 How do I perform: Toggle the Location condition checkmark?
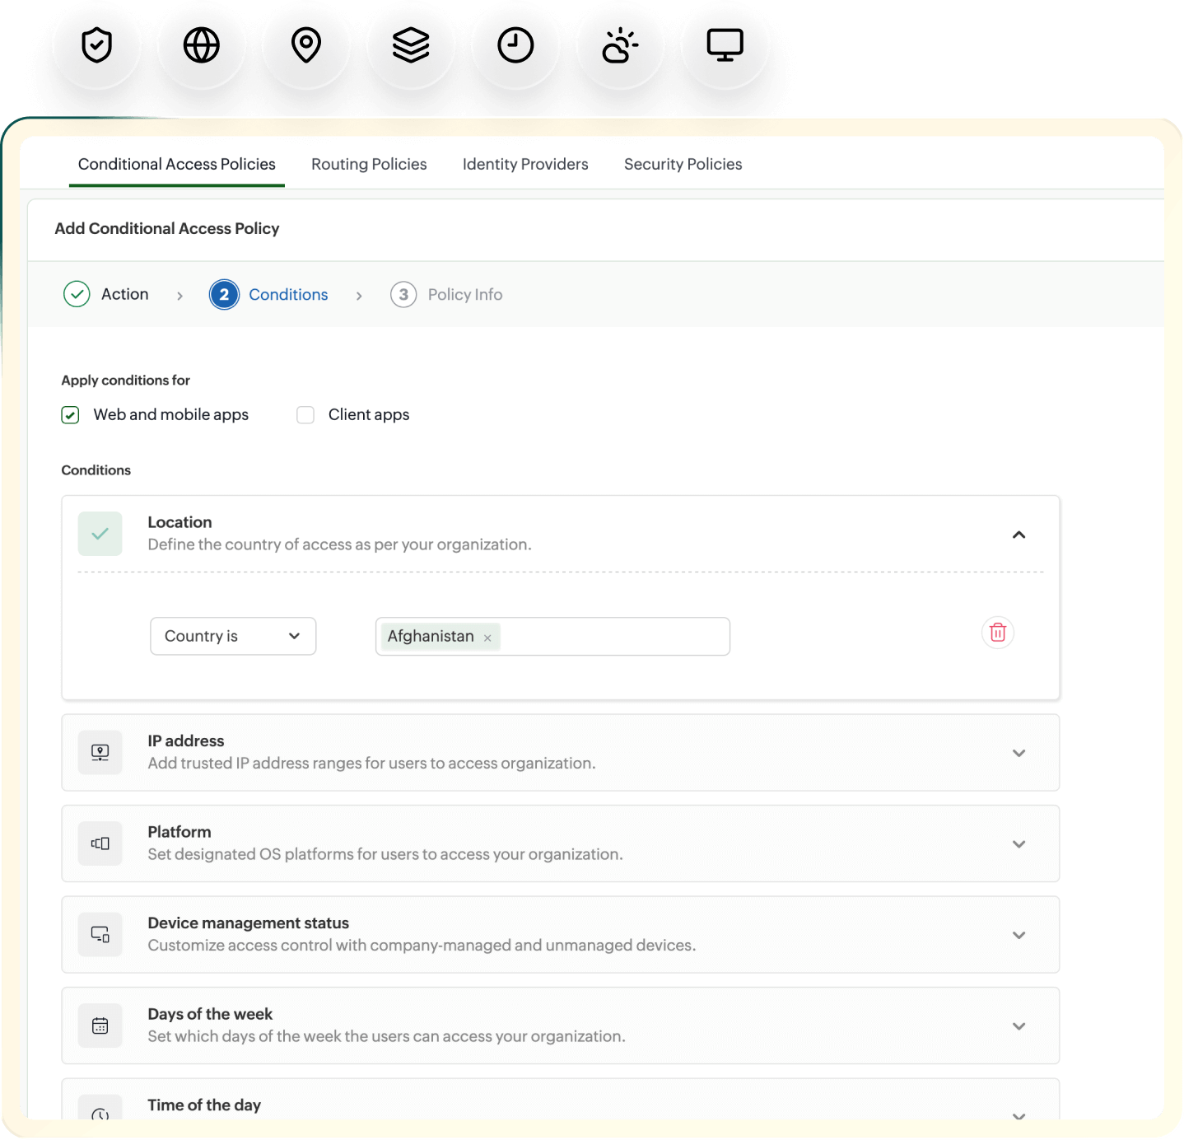[100, 533]
